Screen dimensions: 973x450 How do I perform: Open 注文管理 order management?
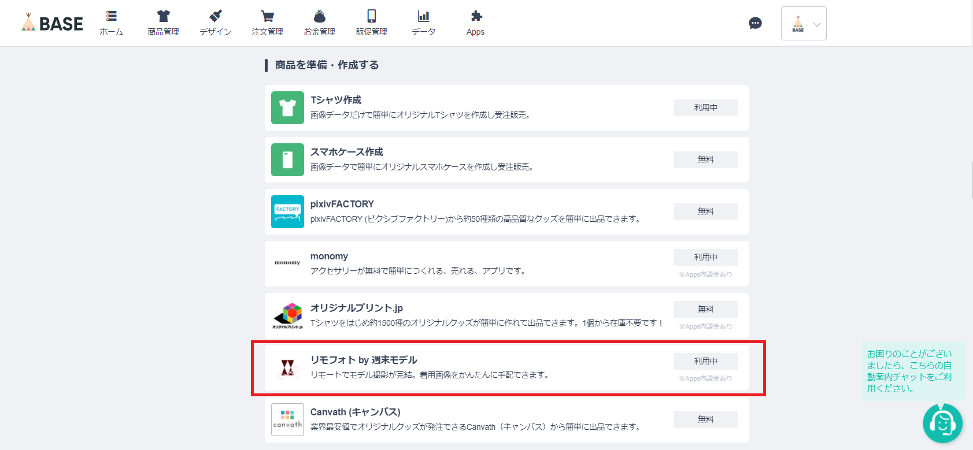click(268, 23)
